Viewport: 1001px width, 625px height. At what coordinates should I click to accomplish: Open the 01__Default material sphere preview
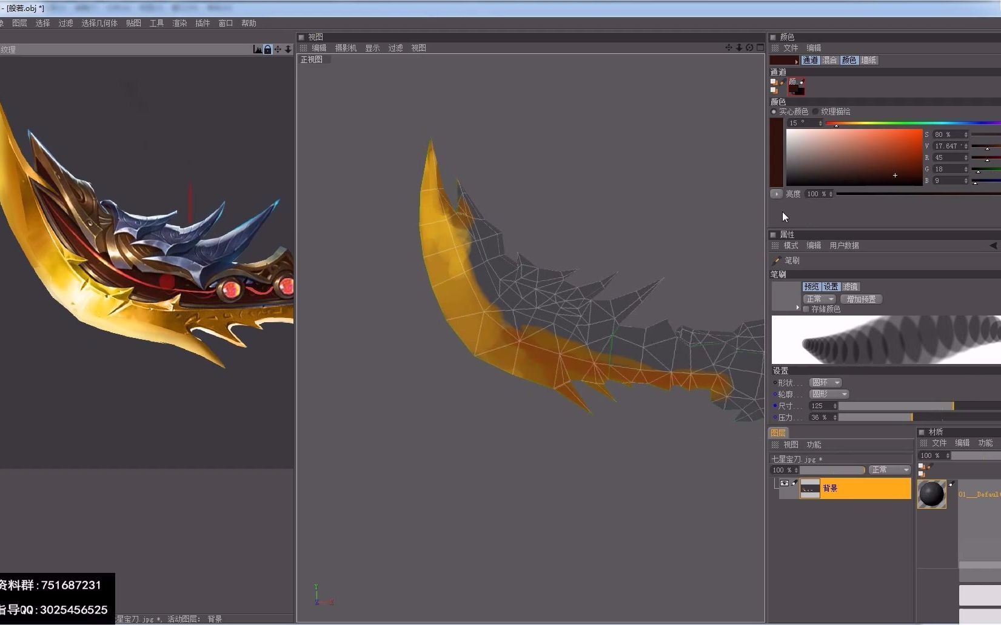[x=932, y=494]
